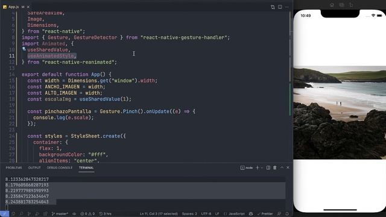Click "react-native-reanimated" import string
Image resolution: width=386 pixels, height=217 pixels.
pos(78,62)
